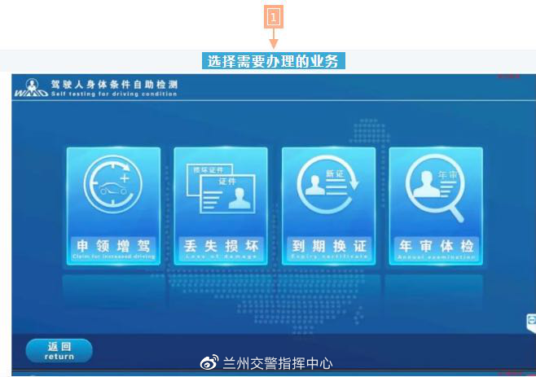Click the 驾驶人身体条件自助检测 title text
This screenshot has height=377, width=536.
coord(113,84)
